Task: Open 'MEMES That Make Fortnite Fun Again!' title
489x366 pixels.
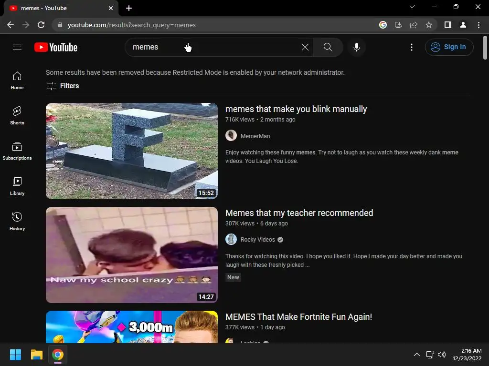Action: (x=298, y=317)
